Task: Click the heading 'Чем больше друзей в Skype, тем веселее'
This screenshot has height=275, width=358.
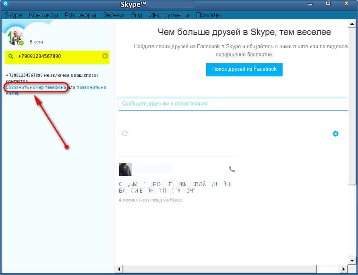Action: pyautogui.click(x=244, y=32)
